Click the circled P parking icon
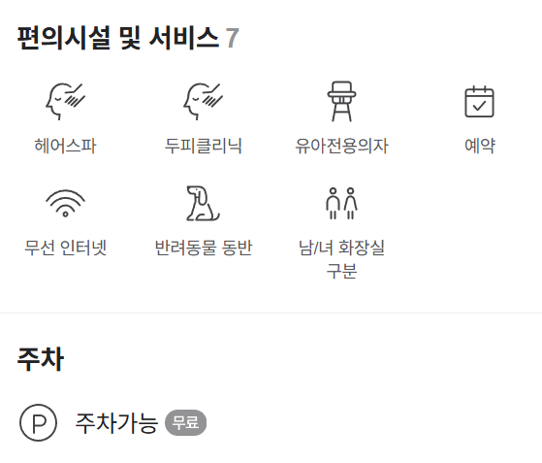542x463 pixels. pos(38,422)
